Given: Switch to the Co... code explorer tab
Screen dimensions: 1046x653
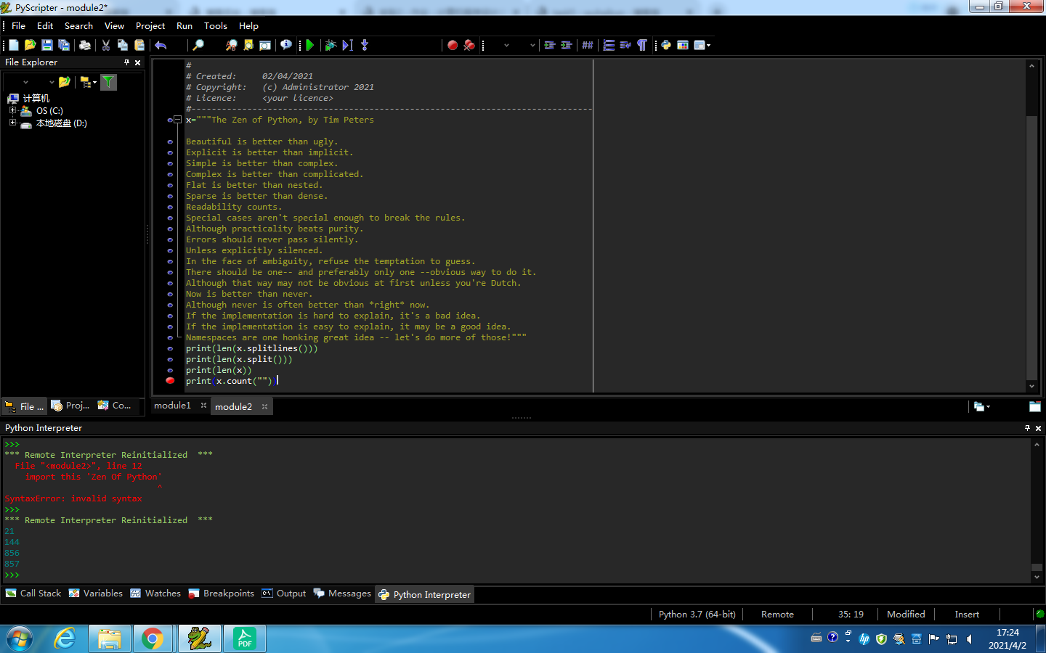Looking at the screenshot, I should pos(114,406).
